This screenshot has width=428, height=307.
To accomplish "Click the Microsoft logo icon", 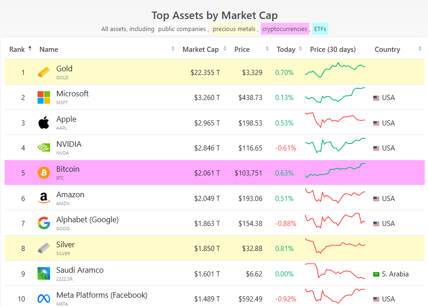I will click(x=44, y=98).
